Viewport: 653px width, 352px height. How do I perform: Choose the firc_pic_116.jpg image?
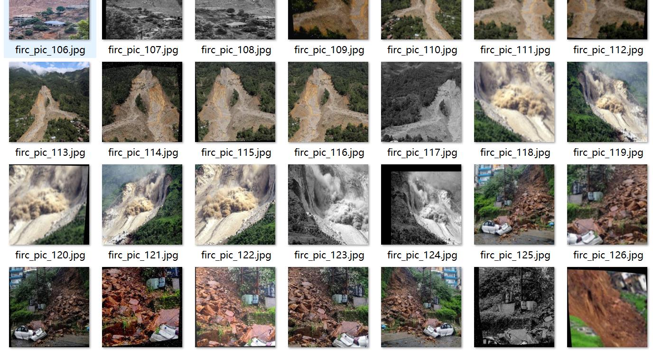click(328, 102)
